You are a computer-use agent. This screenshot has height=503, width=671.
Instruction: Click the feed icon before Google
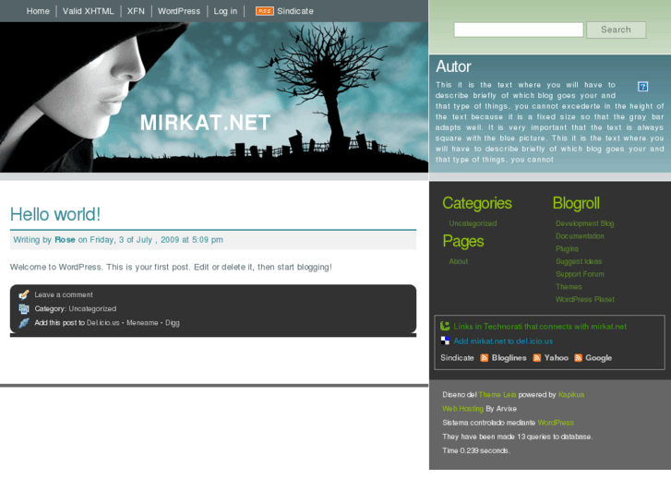point(578,358)
